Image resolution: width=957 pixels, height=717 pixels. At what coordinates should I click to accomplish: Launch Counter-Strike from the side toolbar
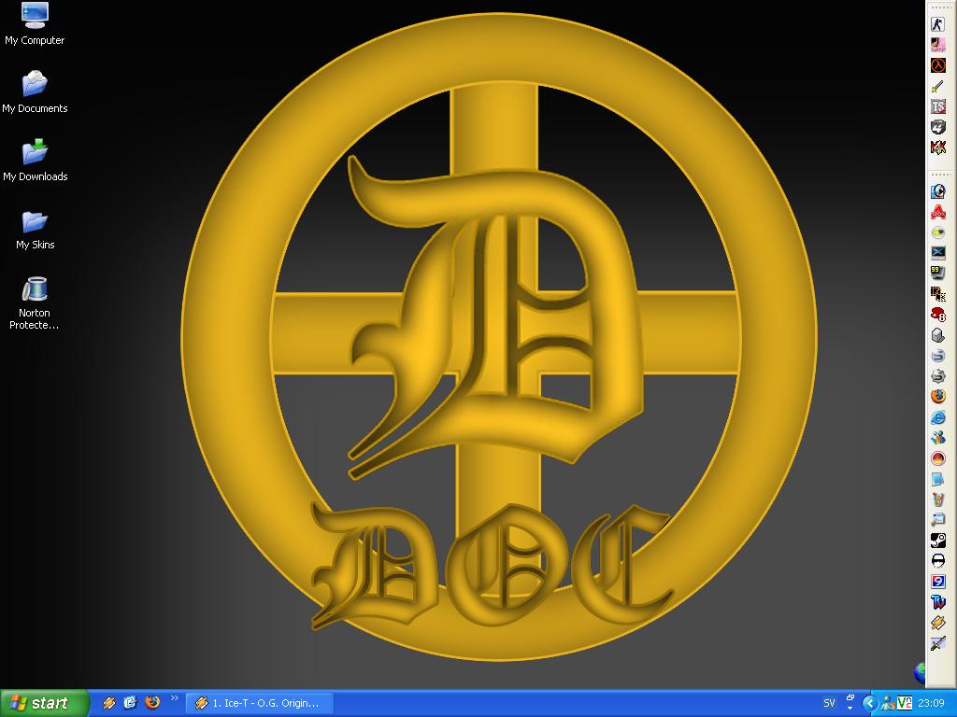(x=938, y=23)
